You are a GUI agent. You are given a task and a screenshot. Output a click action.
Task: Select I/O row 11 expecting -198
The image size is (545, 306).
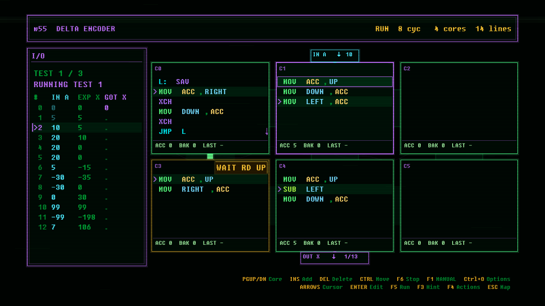click(x=87, y=217)
